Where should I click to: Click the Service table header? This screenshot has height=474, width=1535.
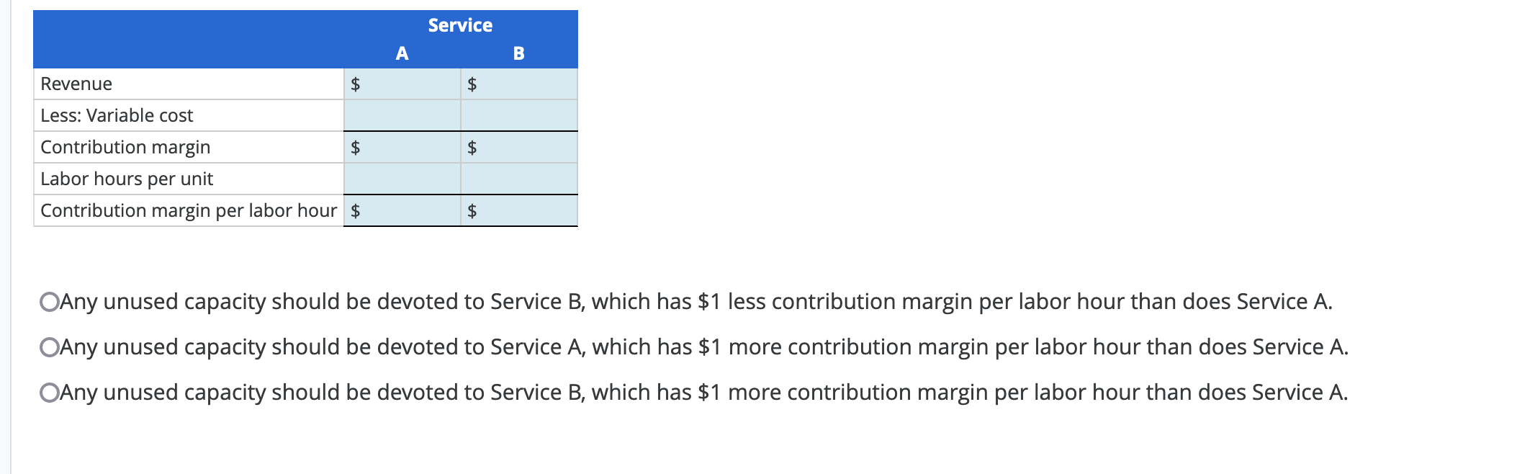(x=459, y=24)
